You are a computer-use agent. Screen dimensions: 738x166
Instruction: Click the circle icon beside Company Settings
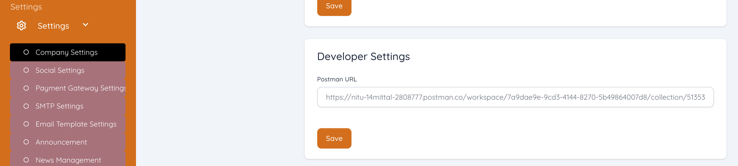26,52
